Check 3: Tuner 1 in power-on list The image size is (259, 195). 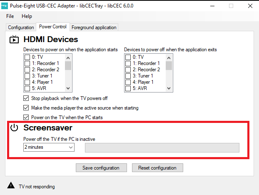tap(27, 76)
